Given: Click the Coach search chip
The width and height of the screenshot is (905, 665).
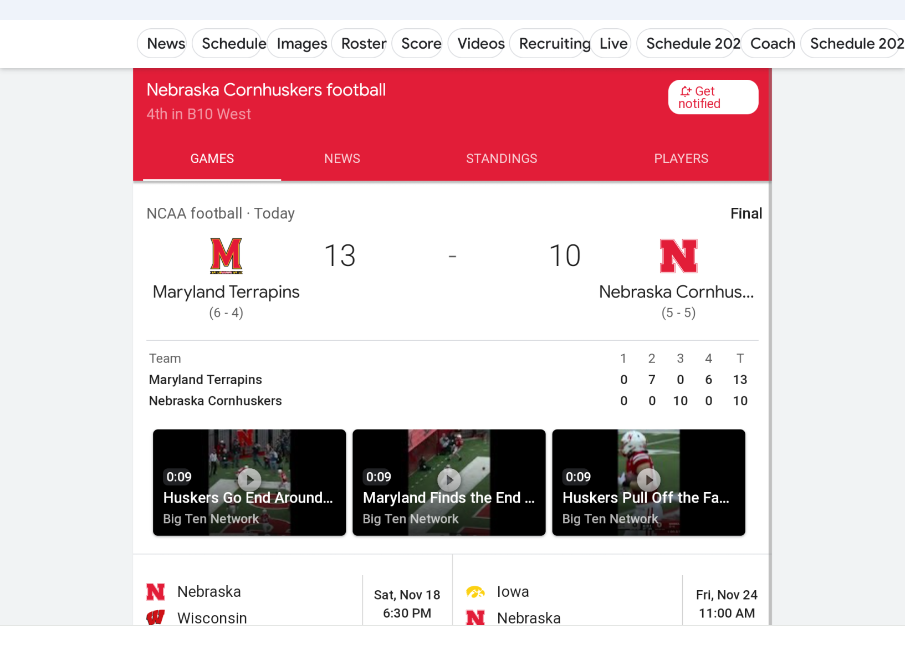Looking at the screenshot, I should tap(773, 43).
